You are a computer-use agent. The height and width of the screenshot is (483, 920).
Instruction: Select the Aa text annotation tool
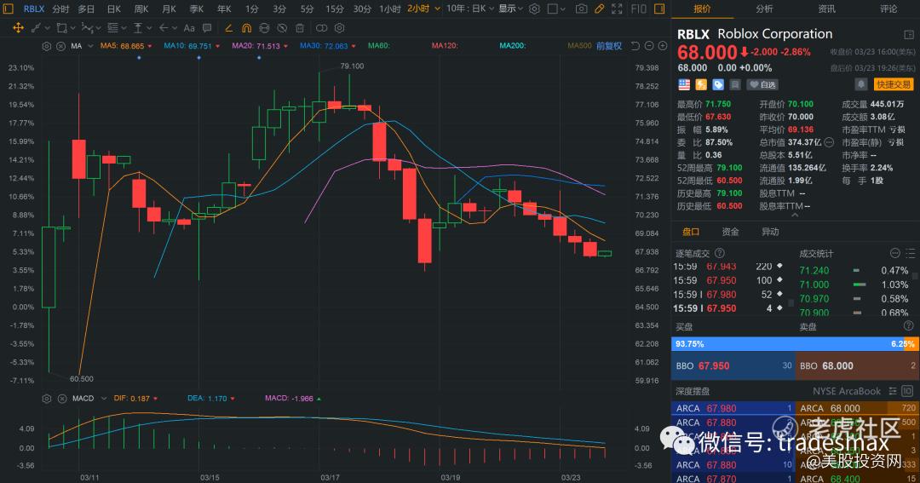[x=189, y=27]
